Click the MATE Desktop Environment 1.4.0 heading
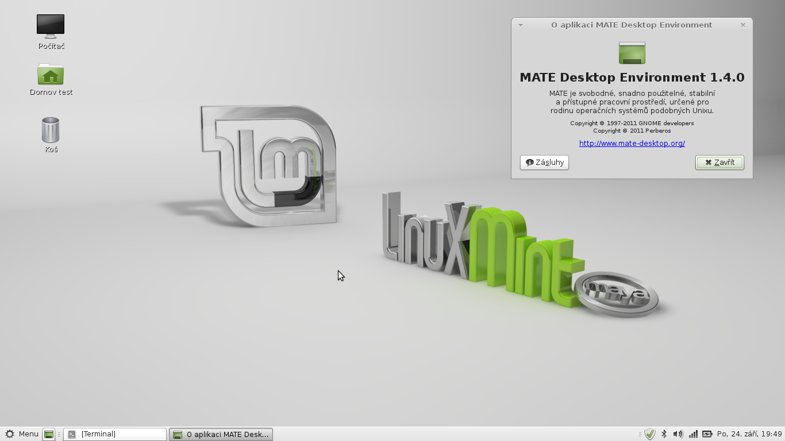785x441 pixels. (632, 78)
